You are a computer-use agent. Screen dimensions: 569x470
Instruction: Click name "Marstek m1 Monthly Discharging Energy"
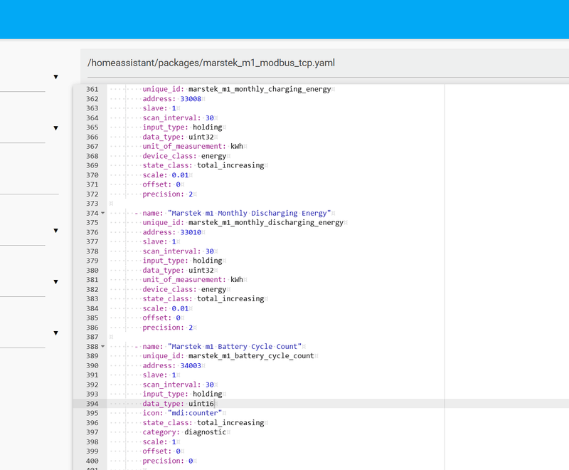point(250,213)
